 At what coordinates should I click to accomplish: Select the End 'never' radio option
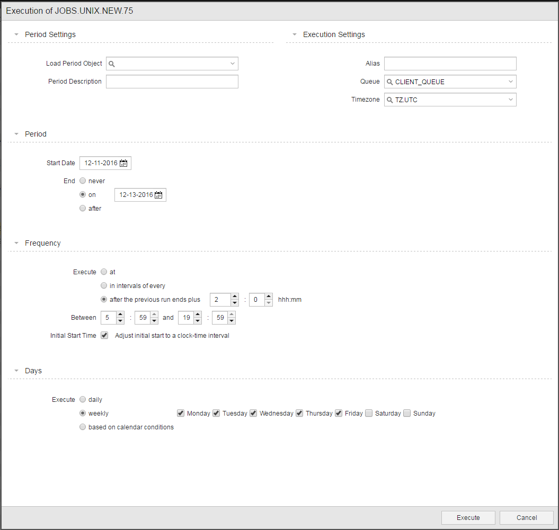[x=83, y=181]
